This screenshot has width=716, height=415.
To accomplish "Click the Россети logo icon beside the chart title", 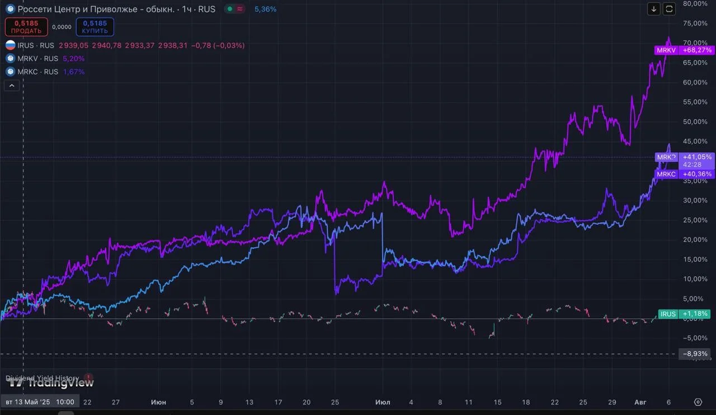I will coord(10,9).
